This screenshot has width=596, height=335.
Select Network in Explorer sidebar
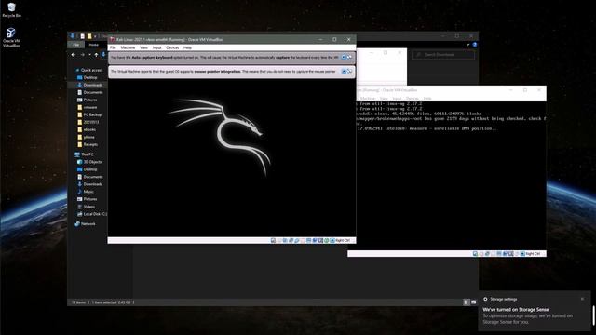85,224
